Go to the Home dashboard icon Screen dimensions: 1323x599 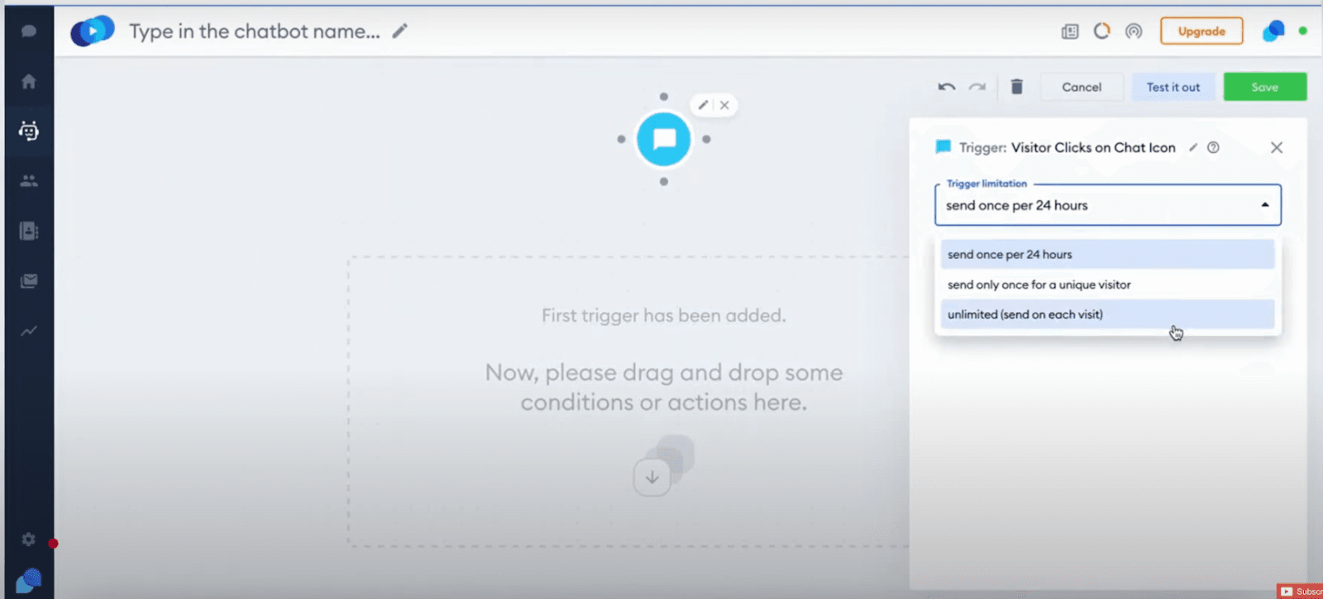[29, 81]
